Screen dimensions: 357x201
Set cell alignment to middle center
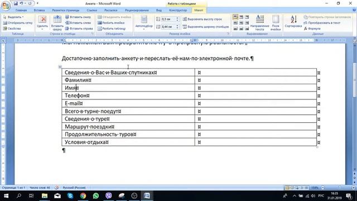pyautogui.click(x=241, y=23)
